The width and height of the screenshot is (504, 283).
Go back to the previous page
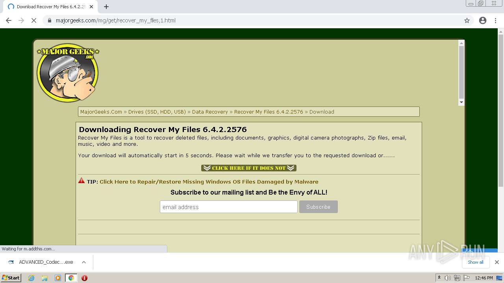coord(9,20)
